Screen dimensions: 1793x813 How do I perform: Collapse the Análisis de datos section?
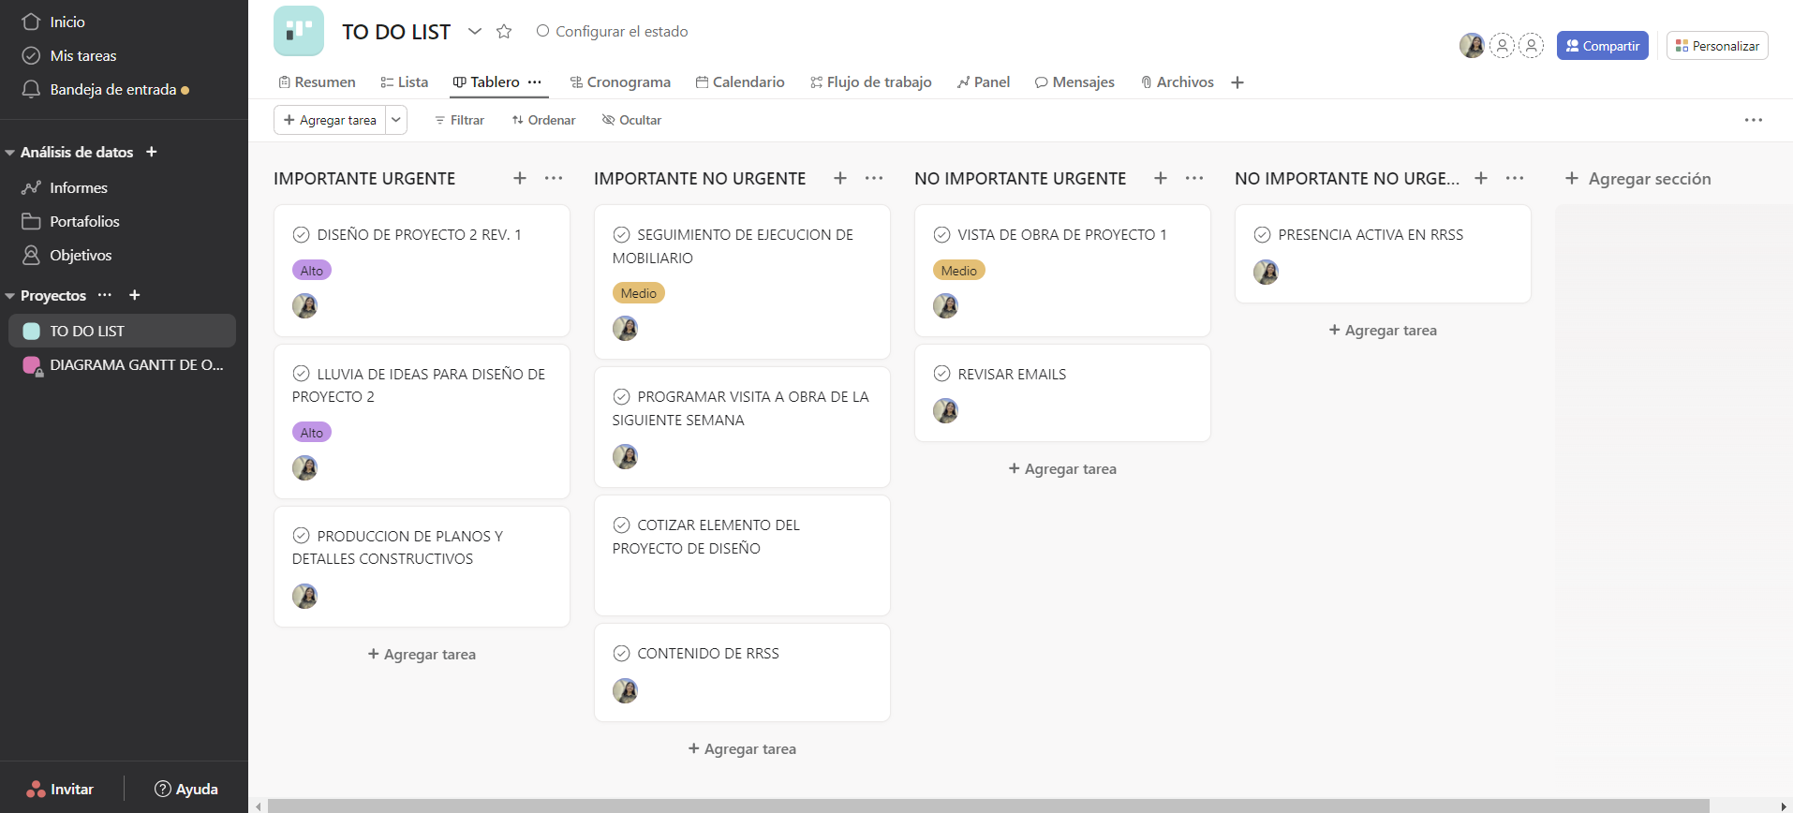pos(9,152)
